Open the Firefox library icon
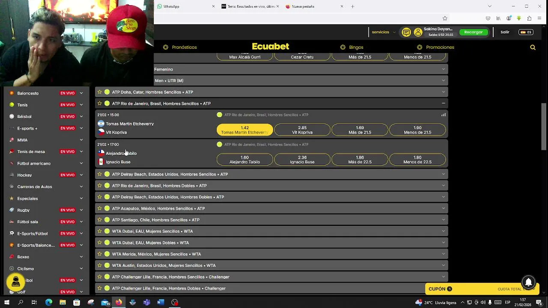Viewport: 548px width, 308px height. tap(498, 18)
